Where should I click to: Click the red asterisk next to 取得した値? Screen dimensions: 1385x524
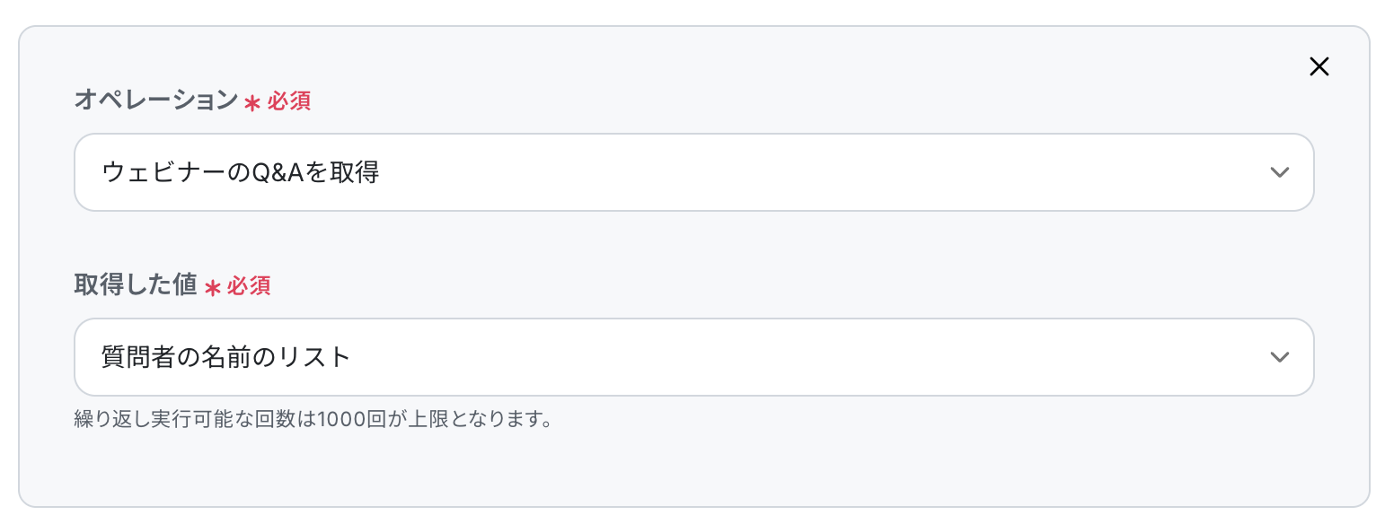(212, 288)
